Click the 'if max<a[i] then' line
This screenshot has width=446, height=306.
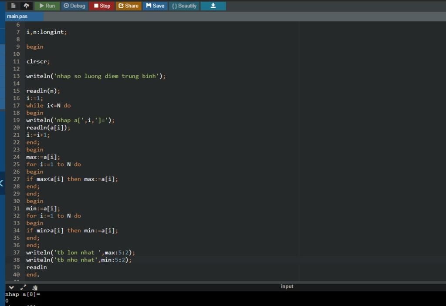click(72, 179)
